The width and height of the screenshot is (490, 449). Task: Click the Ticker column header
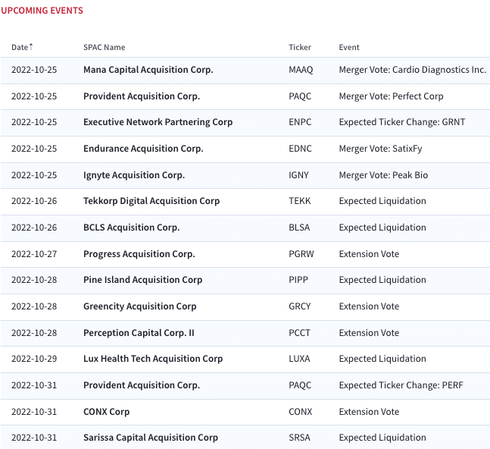(x=300, y=47)
